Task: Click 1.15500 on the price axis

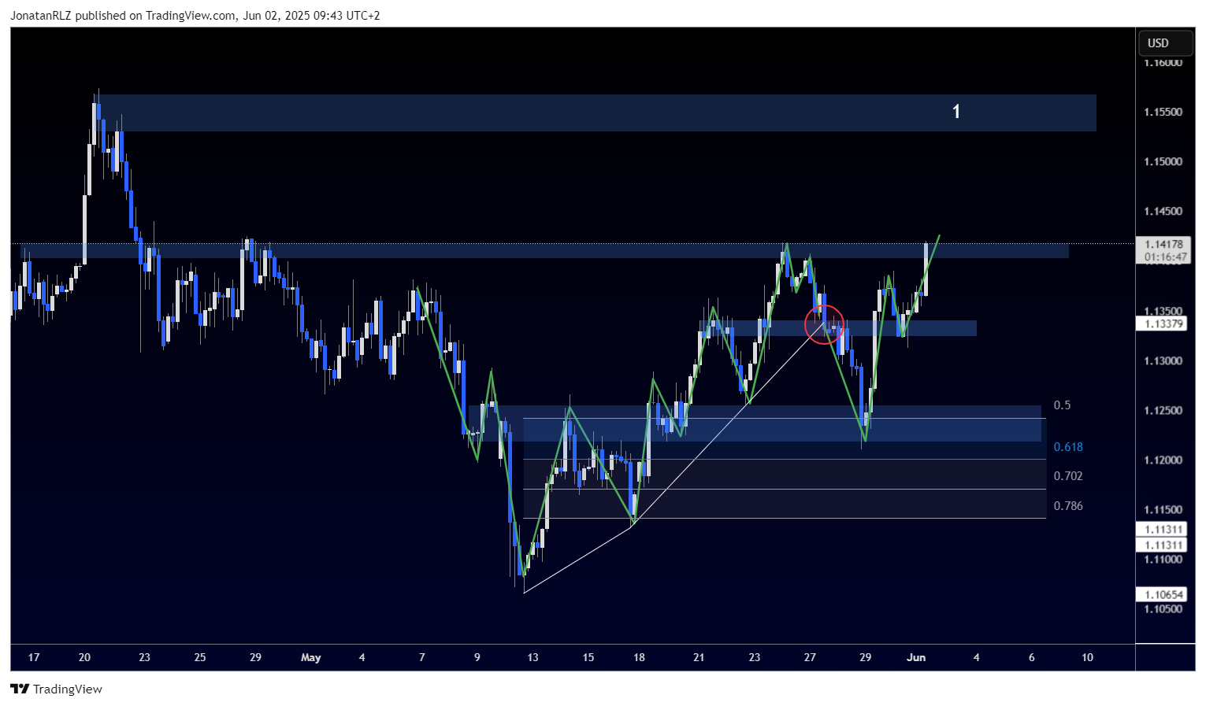Action: (x=1163, y=112)
